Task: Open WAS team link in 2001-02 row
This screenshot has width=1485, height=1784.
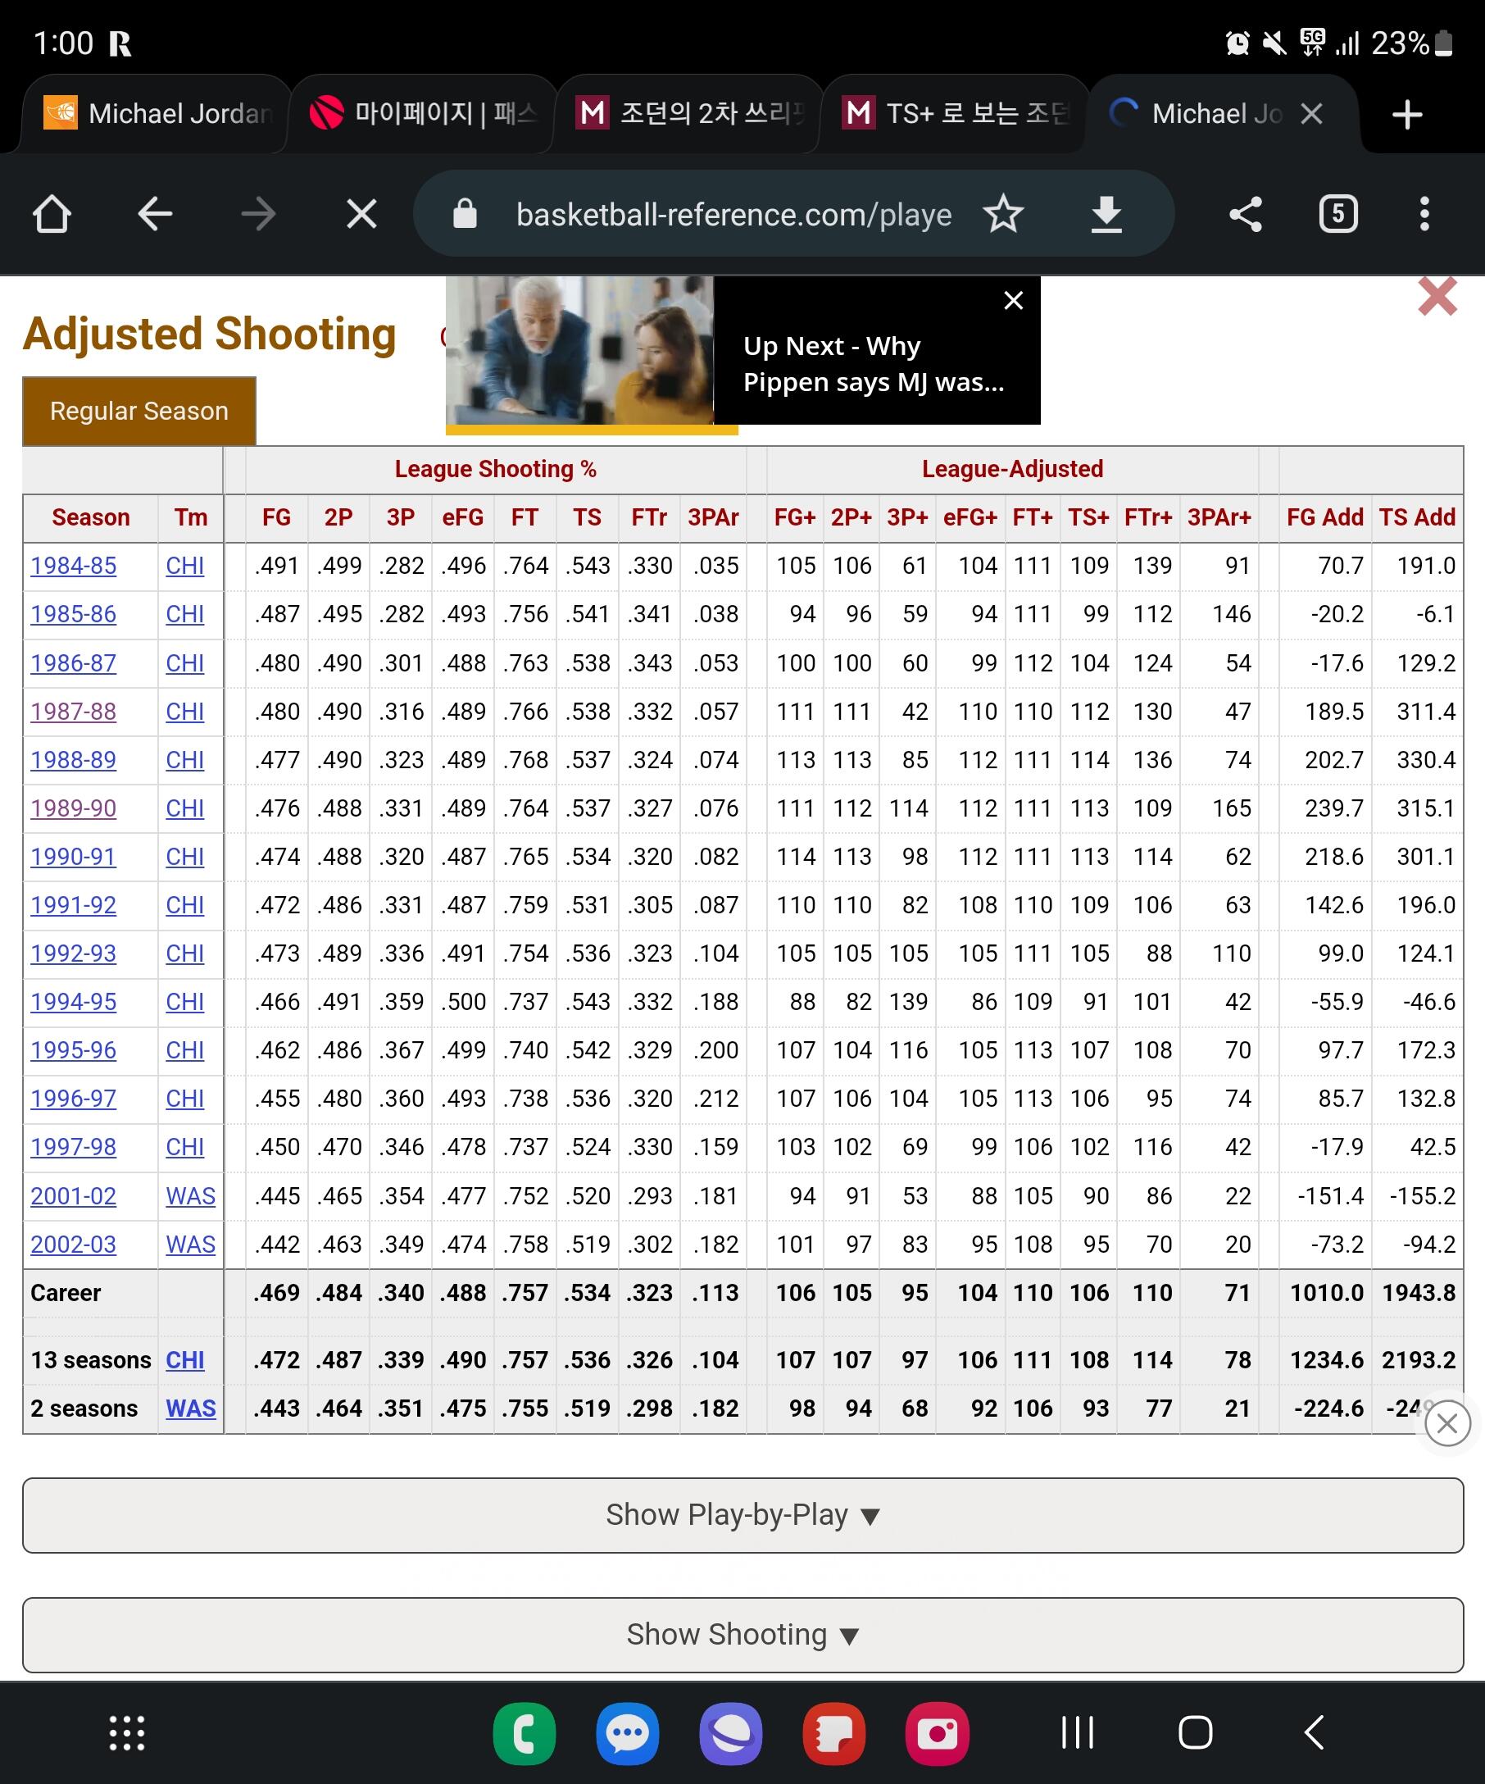Action: (x=190, y=1196)
